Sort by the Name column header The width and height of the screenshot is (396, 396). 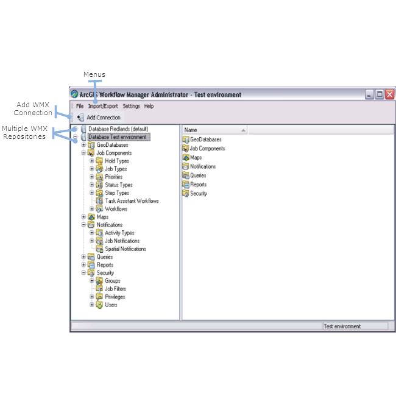coord(214,130)
